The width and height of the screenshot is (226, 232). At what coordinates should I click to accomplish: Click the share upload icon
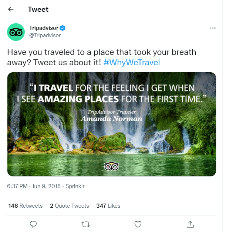[x=190, y=224]
